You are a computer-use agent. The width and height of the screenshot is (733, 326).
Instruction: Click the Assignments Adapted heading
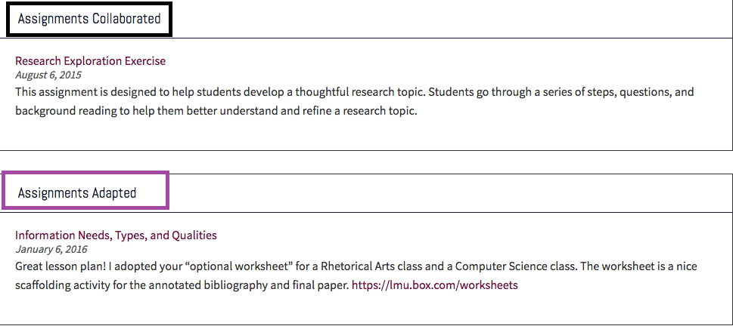[x=77, y=193]
